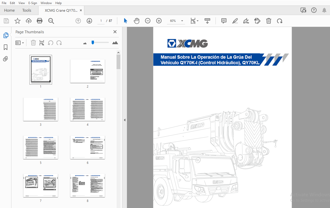Zoom out with the minus icon
The height and width of the screenshot is (208, 330).
148,21
